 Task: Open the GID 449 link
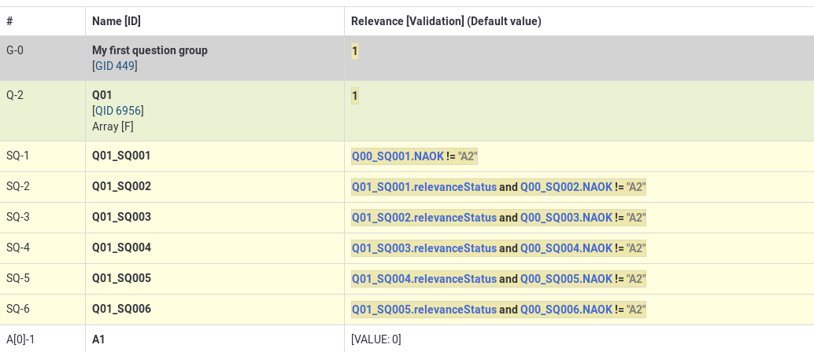(x=115, y=66)
